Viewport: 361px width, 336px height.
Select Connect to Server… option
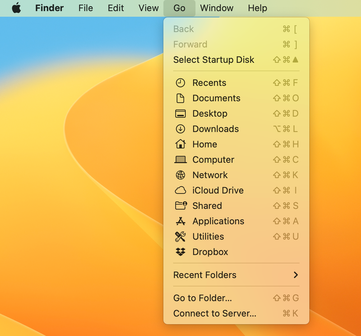(x=214, y=313)
